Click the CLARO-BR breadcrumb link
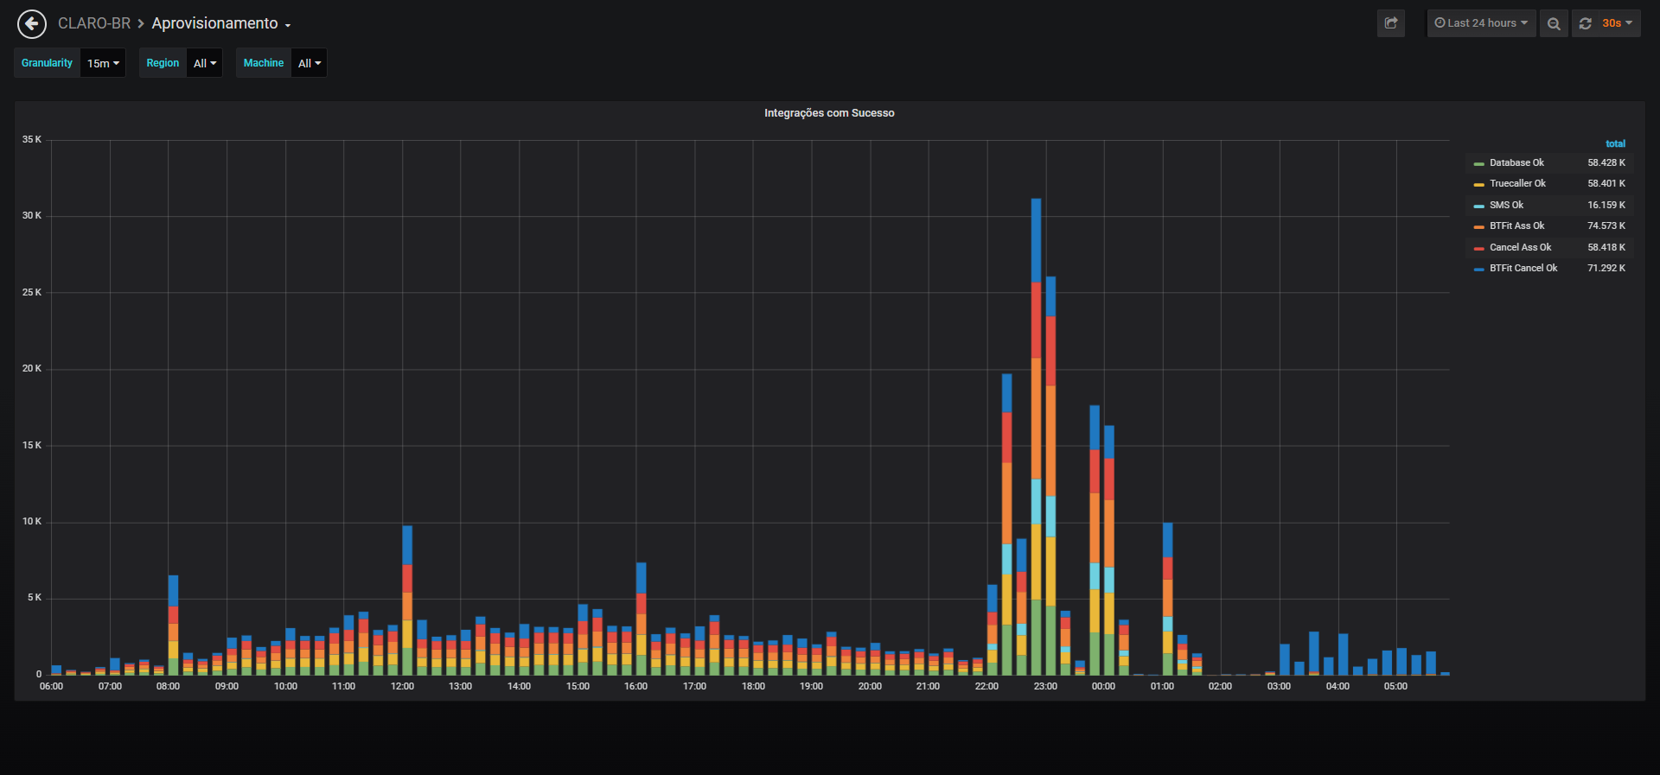1660x775 pixels. tap(94, 23)
